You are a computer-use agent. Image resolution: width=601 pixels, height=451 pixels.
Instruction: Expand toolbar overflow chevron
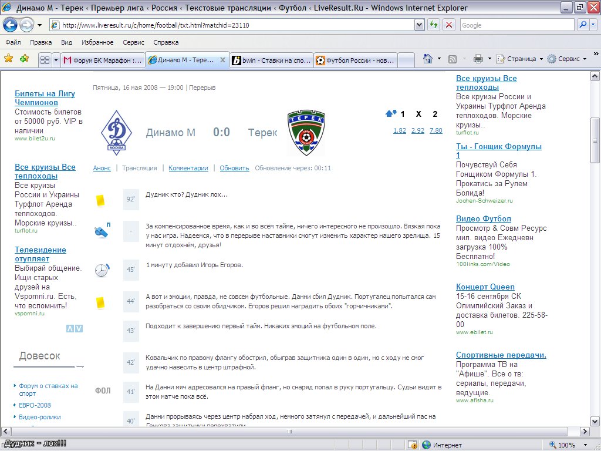point(596,54)
